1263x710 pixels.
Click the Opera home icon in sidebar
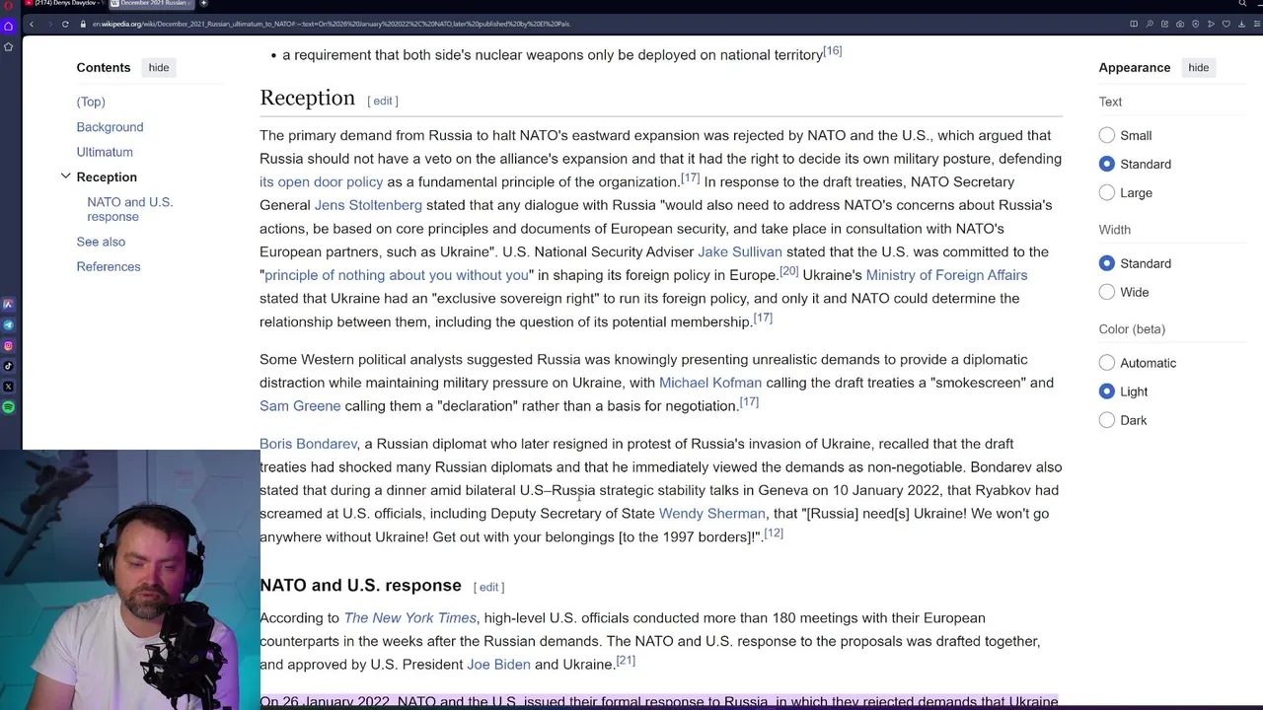coord(8,26)
